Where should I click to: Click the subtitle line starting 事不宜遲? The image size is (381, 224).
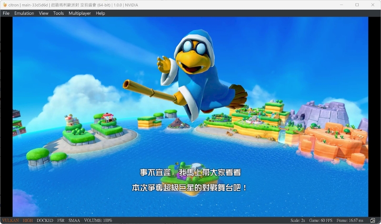pyautogui.click(x=190, y=173)
